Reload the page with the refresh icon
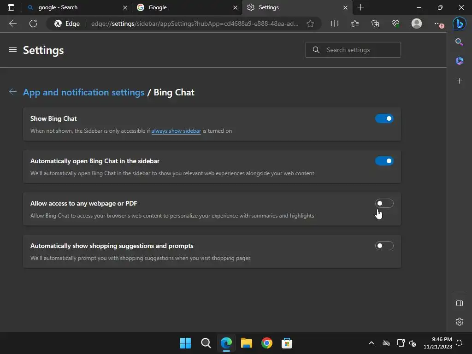Image resolution: width=472 pixels, height=354 pixels. click(33, 24)
